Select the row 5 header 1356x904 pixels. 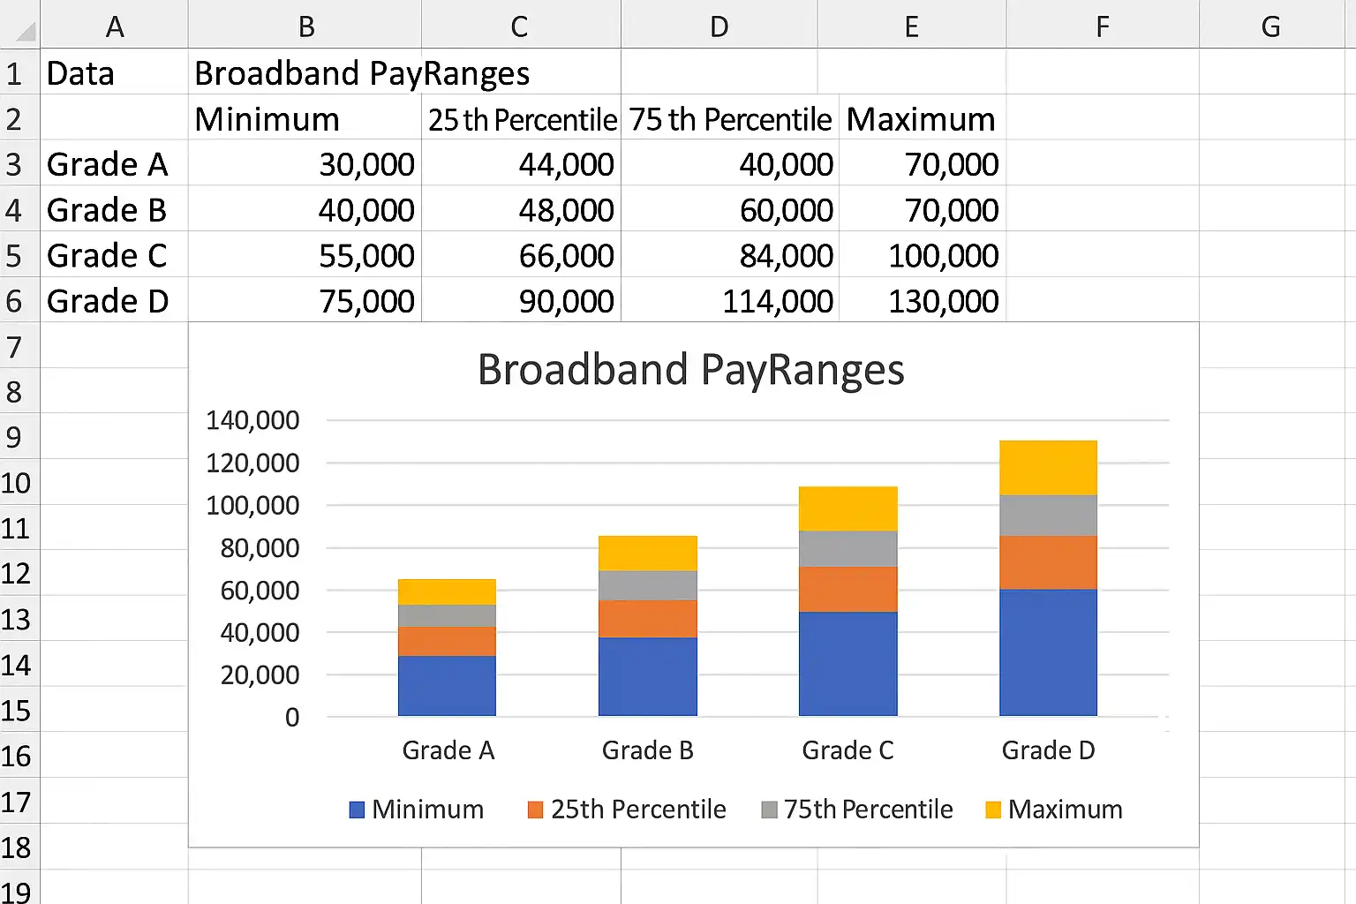click(x=14, y=256)
